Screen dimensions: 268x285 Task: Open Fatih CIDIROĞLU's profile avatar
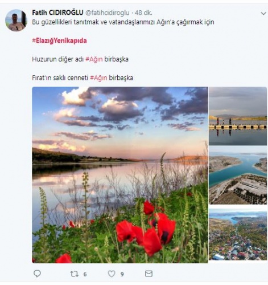click(x=16, y=21)
